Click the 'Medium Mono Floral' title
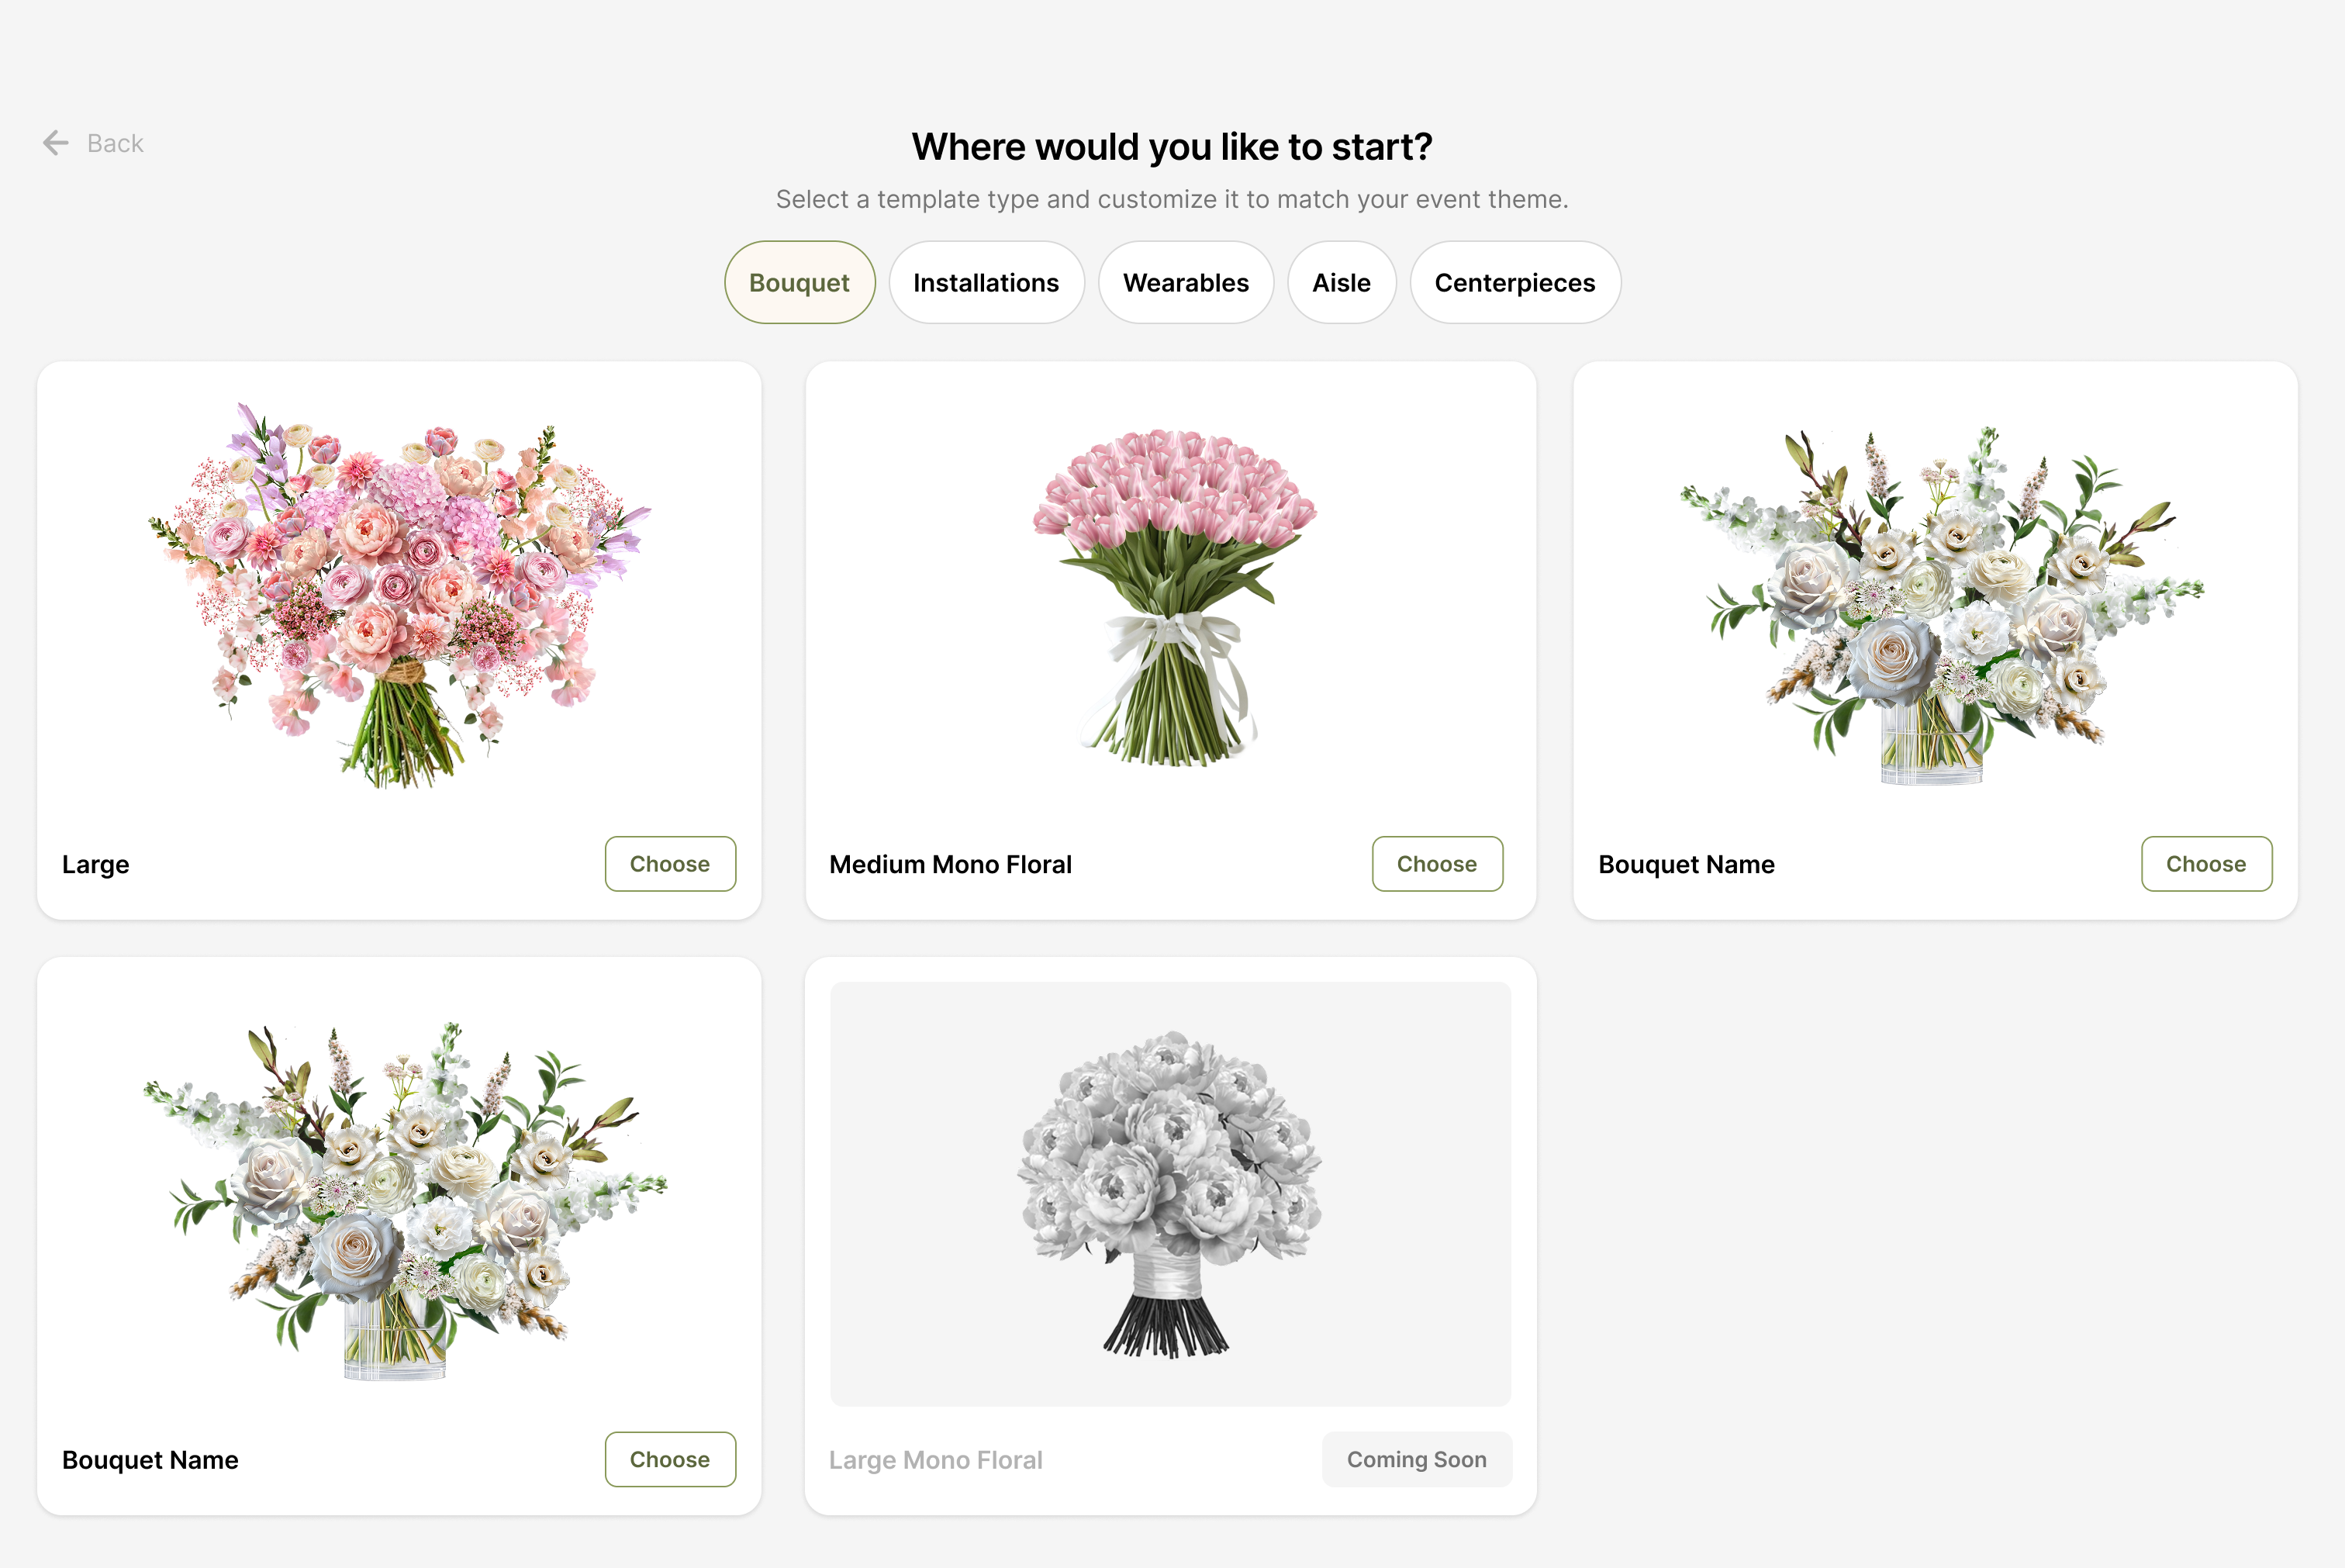The image size is (2345, 1568). pos(950,864)
